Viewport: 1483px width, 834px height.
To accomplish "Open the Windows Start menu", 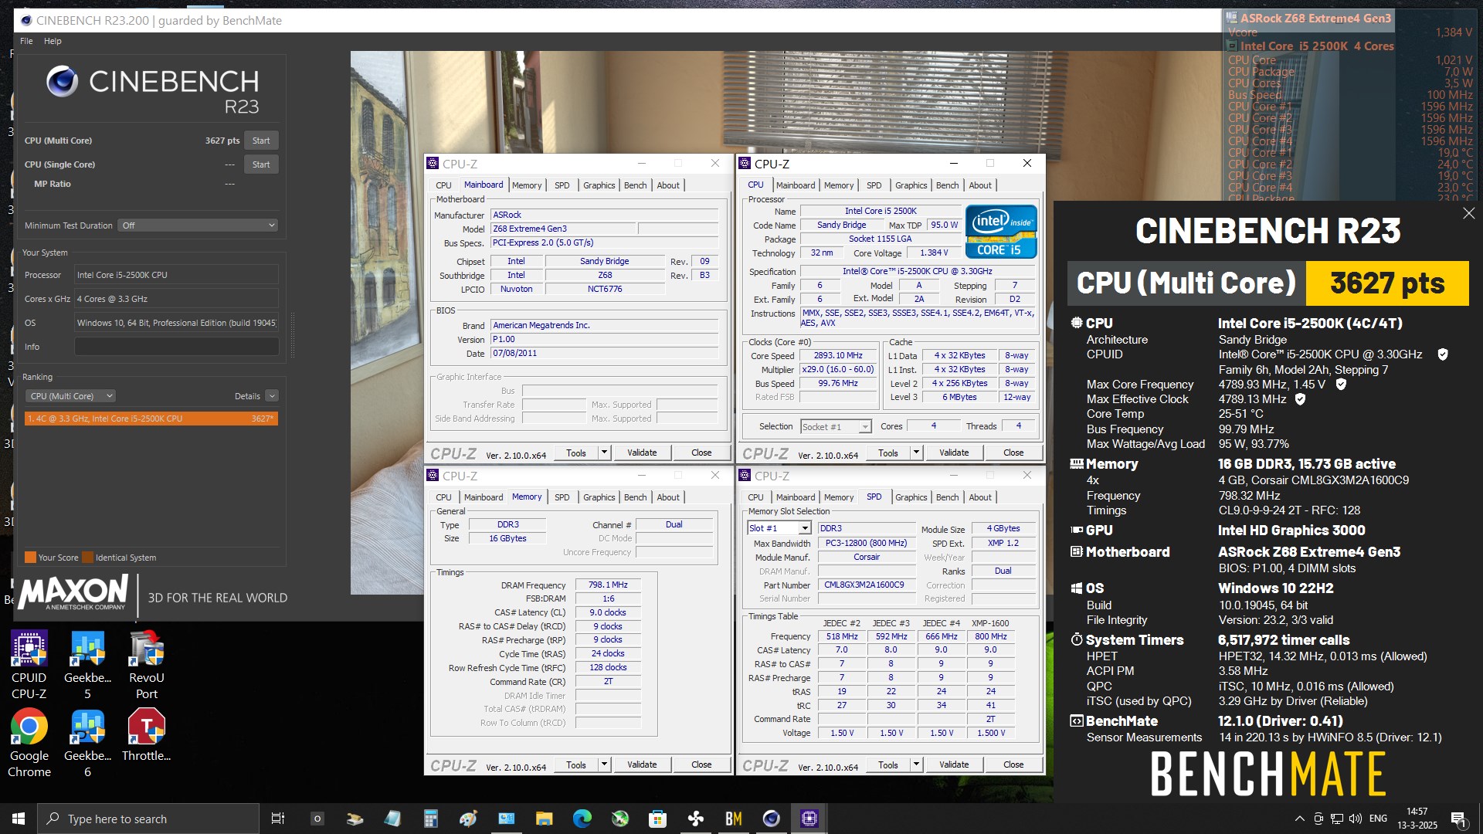I will (x=19, y=819).
